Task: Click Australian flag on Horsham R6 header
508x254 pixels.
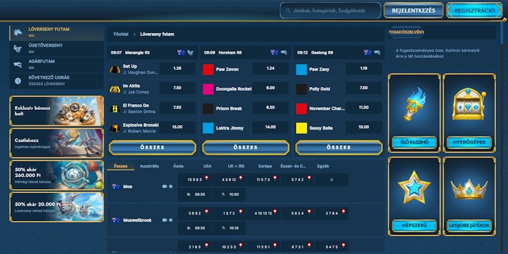Action: [274, 53]
